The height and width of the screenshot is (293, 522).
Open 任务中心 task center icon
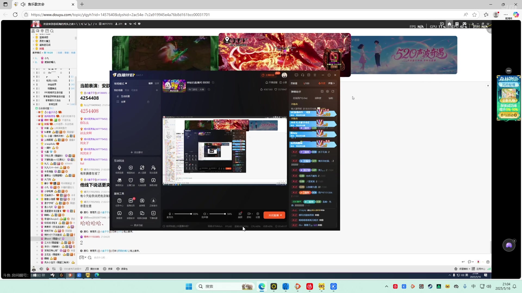point(119,201)
